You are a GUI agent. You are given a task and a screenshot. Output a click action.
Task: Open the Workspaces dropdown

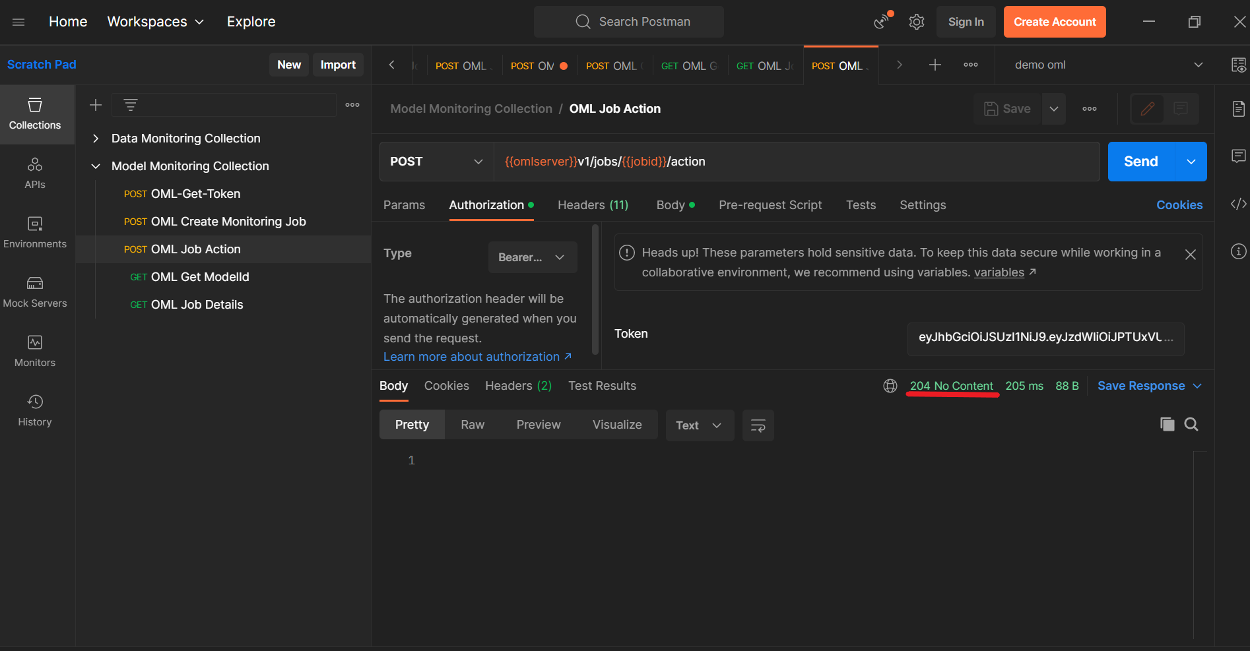(156, 22)
